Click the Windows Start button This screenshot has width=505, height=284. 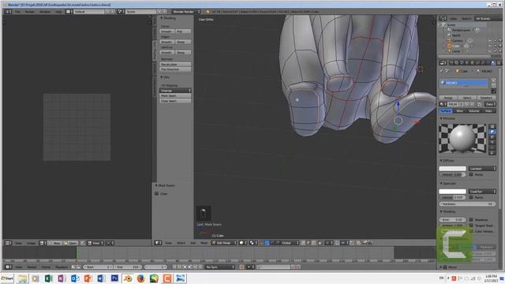7,278
